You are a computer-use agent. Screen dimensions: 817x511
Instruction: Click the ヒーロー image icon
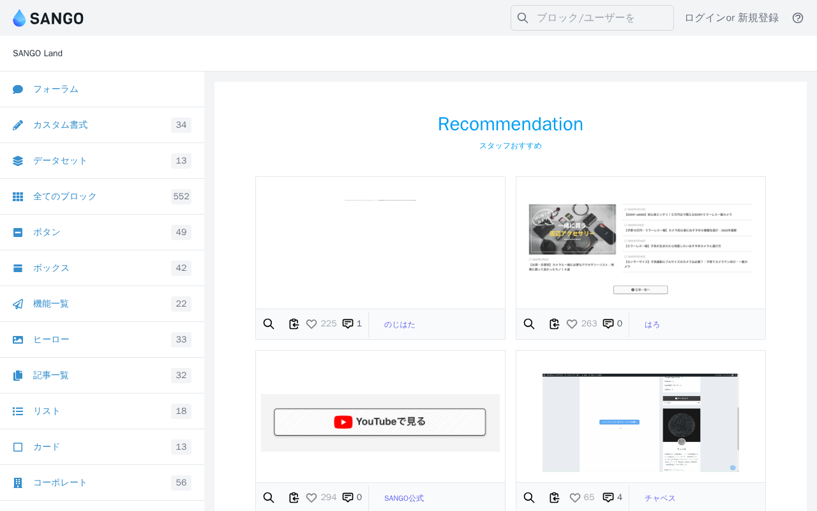18,340
